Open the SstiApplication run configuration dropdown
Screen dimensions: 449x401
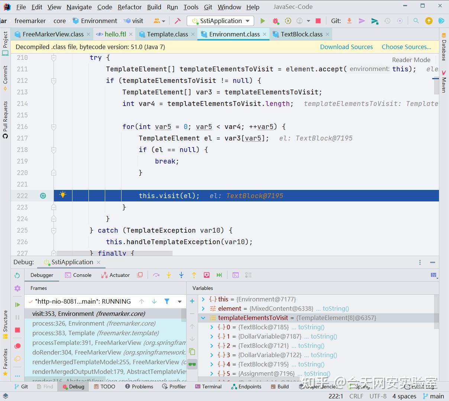point(220,21)
